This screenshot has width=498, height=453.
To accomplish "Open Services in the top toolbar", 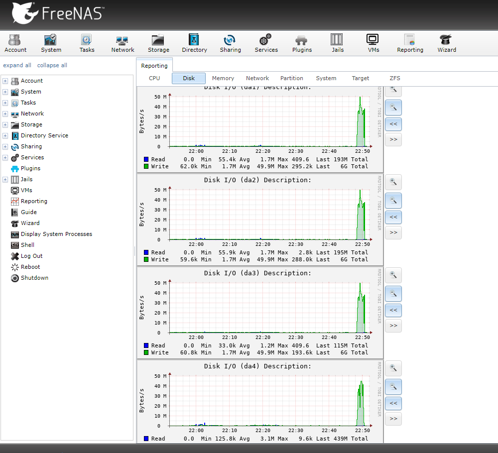I will tap(266, 43).
